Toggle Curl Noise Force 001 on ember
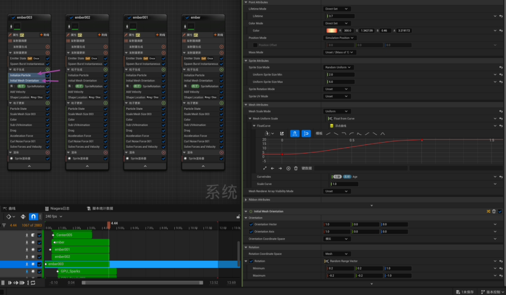The width and height of the screenshot is (506, 295). pos(221,141)
